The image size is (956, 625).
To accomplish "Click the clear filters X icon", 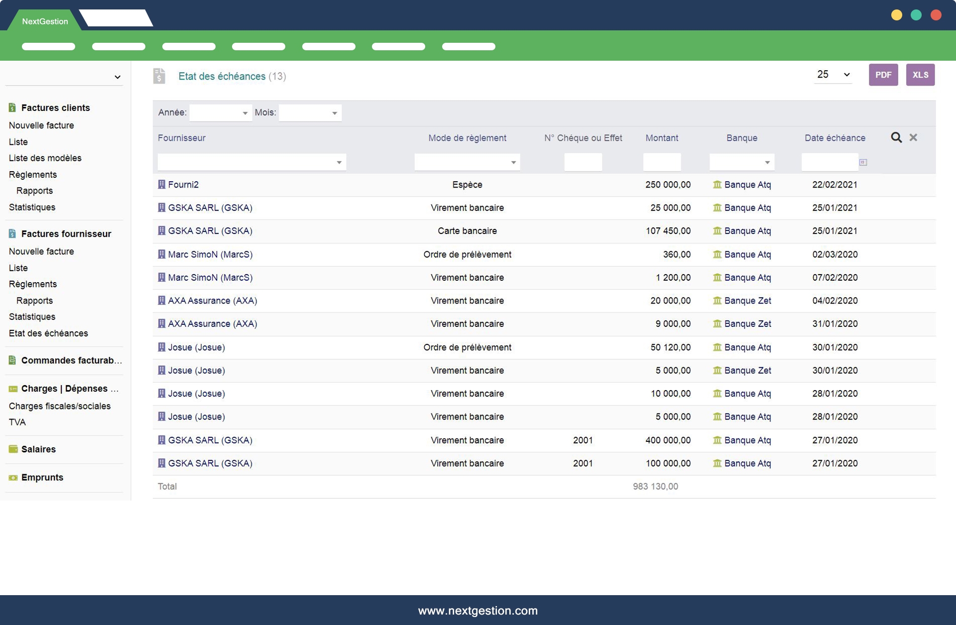I will point(913,138).
